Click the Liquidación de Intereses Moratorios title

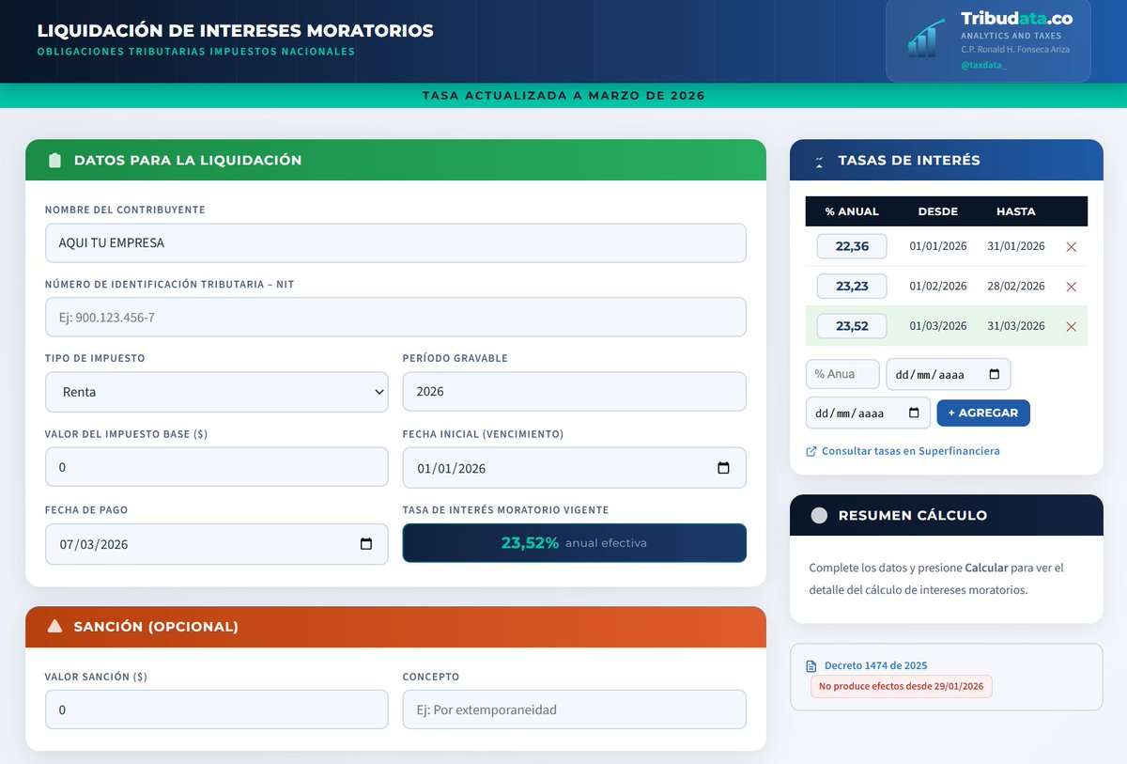(236, 31)
